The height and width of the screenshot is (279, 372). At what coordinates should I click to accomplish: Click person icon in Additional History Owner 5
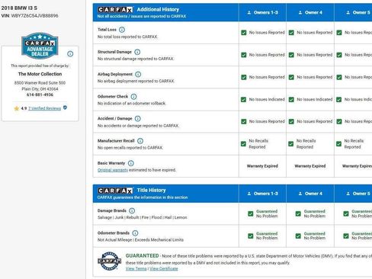(x=348, y=12)
